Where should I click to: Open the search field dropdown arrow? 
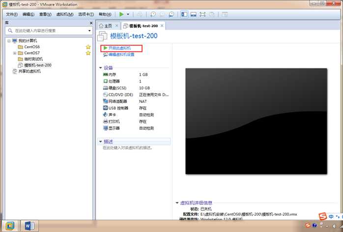tap(89, 30)
